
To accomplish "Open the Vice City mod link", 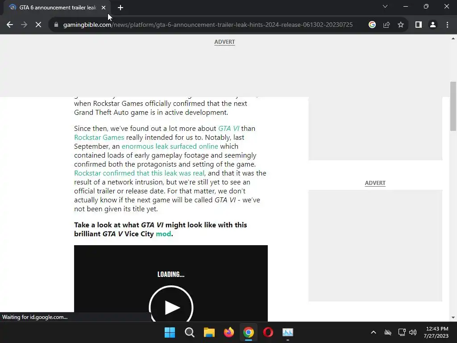I will [x=163, y=234].
